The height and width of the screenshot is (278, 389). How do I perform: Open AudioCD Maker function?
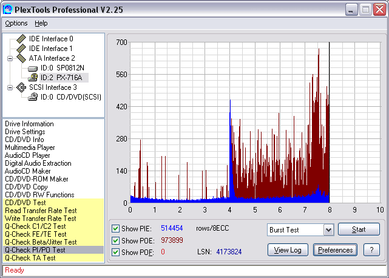[27, 171]
